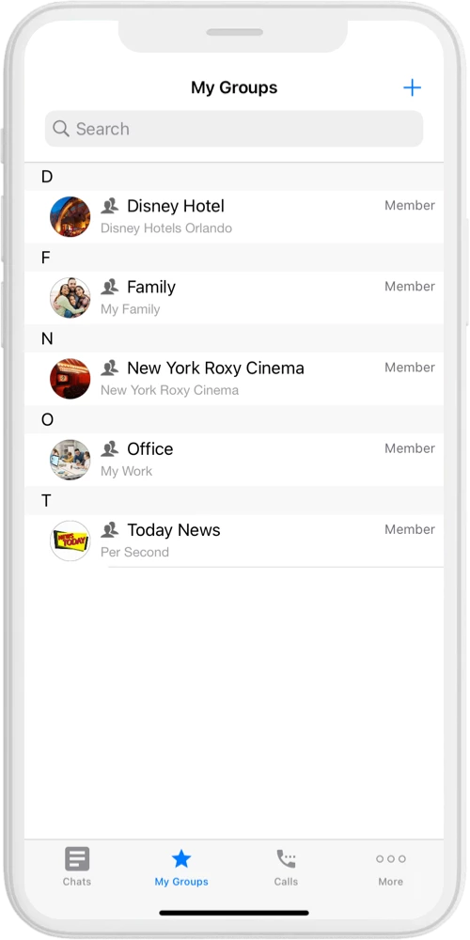Click the D section header
Image resolution: width=470 pixels, height=940 pixels.
(234, 177)
